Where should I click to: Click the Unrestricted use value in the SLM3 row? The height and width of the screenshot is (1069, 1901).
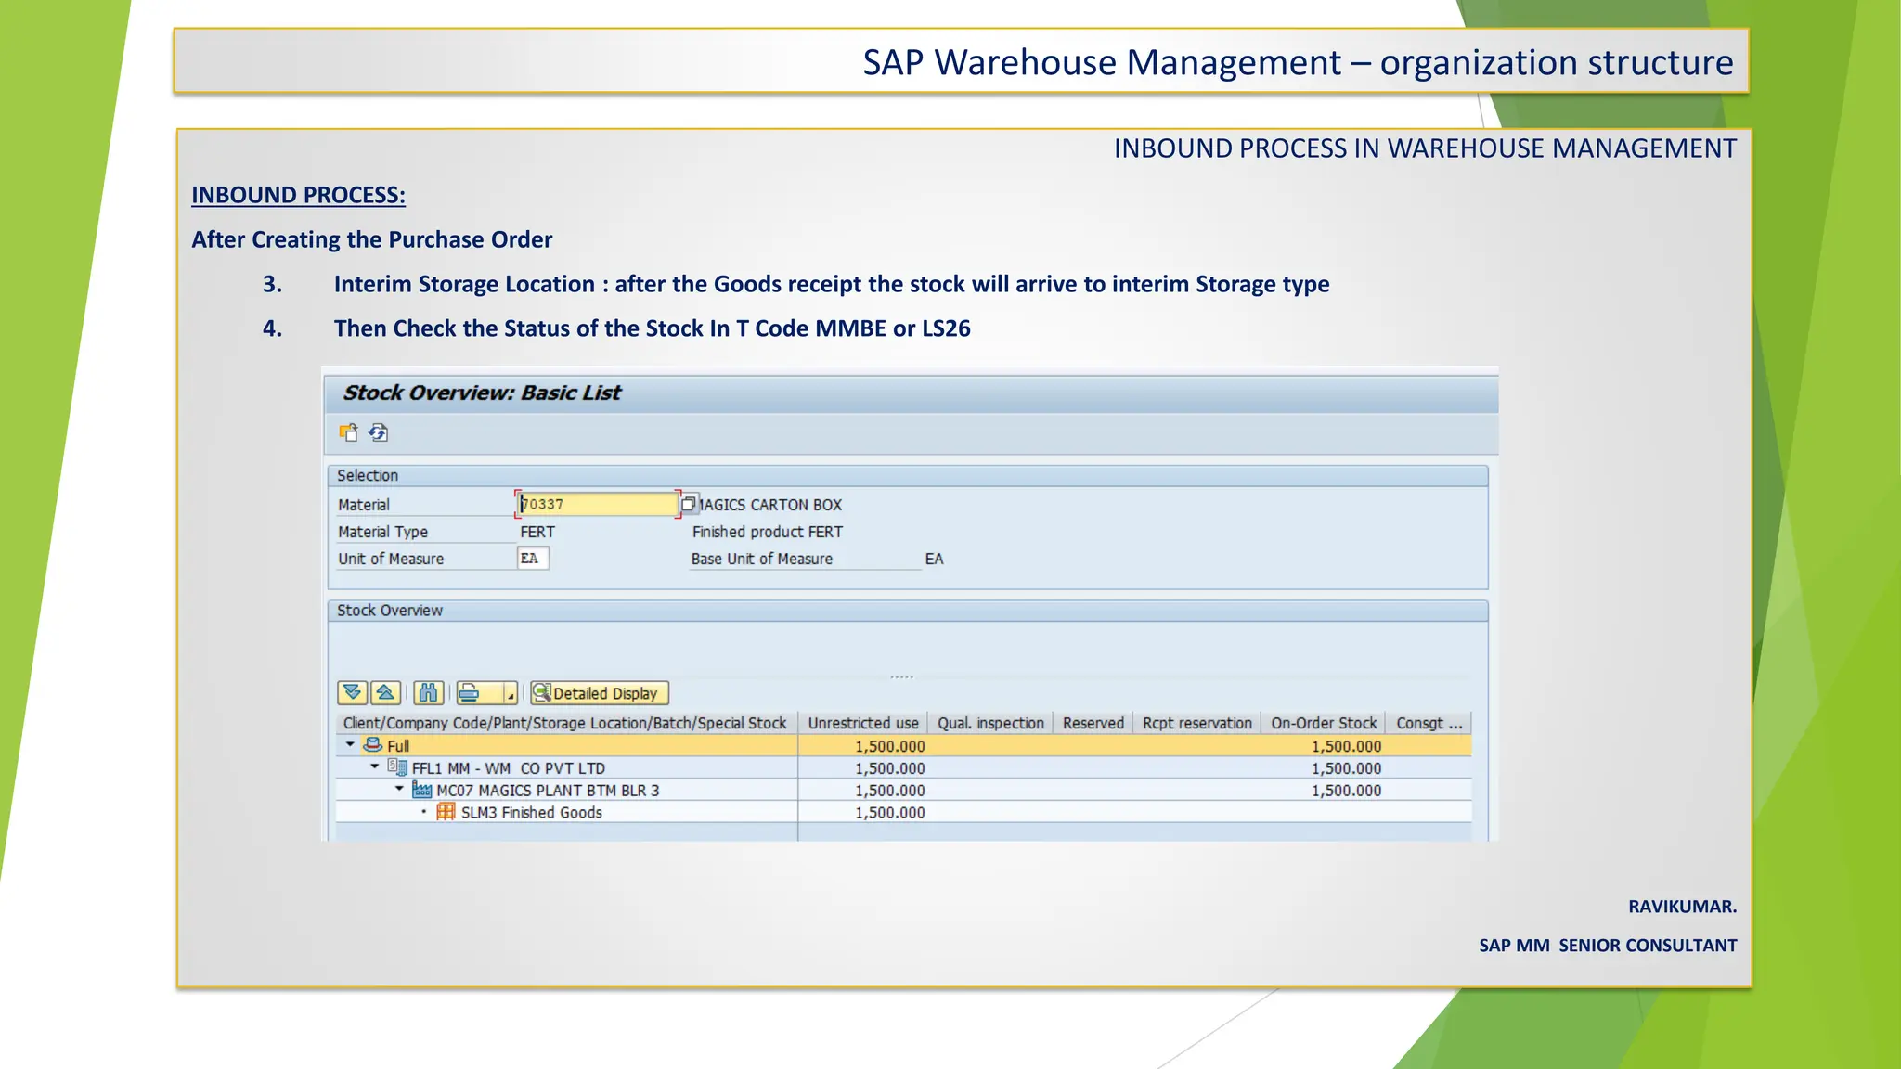click(890, 813)
